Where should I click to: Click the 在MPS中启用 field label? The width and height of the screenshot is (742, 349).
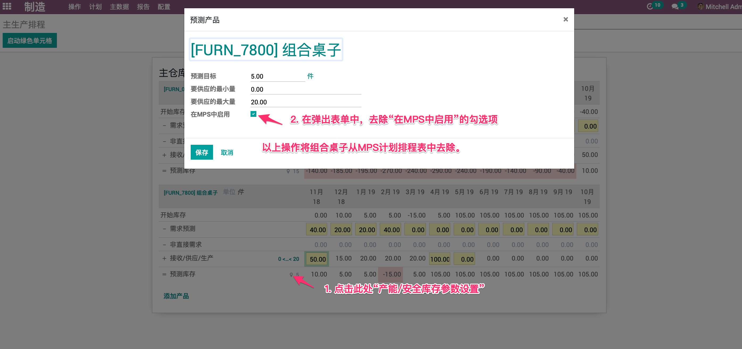(210, 114)
